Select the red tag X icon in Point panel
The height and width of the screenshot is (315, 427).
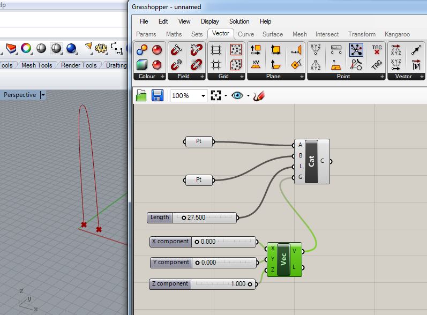(x=377, y=50)
